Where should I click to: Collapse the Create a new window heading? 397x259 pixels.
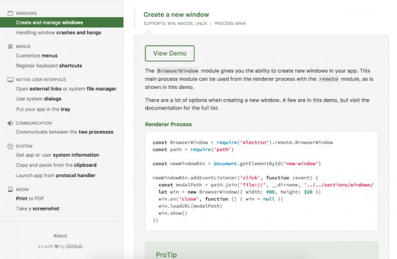pyautogui.click(x=176, y=15)
